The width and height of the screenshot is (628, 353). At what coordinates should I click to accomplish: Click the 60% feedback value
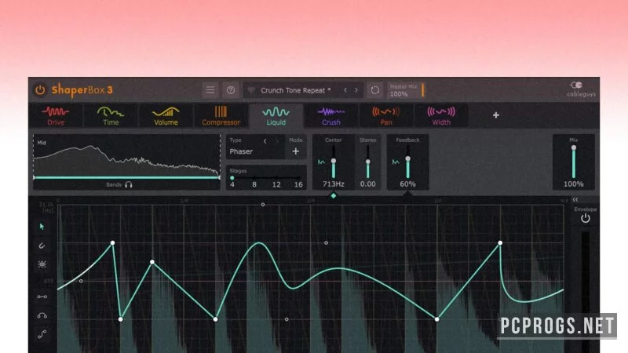click(407, 184)
